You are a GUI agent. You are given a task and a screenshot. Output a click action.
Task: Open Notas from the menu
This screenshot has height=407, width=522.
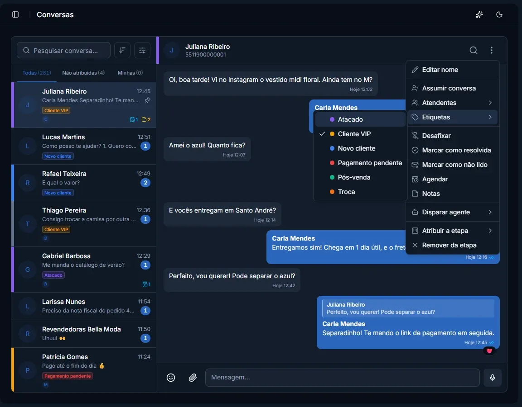pyautogui.click(x=452, y=194)
